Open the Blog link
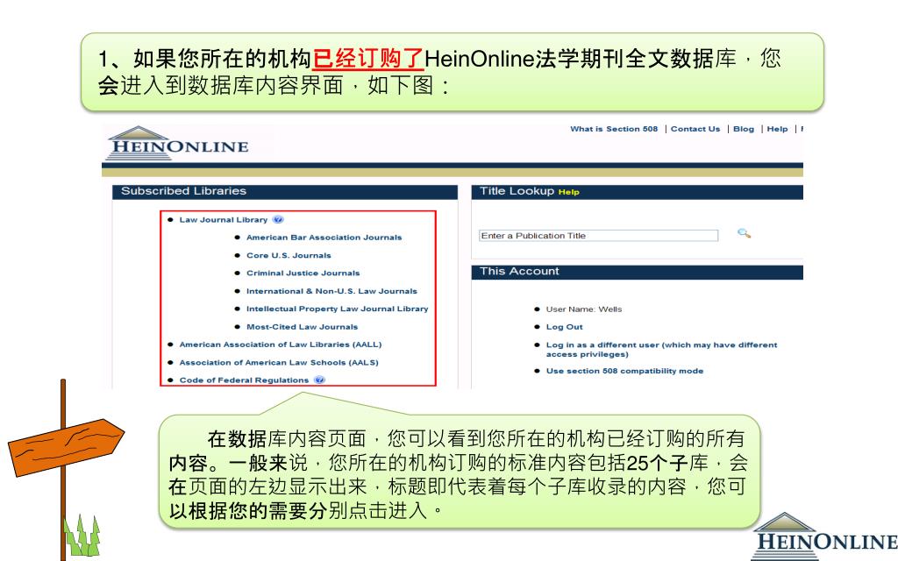This screenshot has height=561, width=898. click(x=744, y=129)
